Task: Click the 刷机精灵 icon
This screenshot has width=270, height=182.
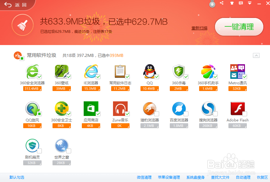Action: coord(32,146)
